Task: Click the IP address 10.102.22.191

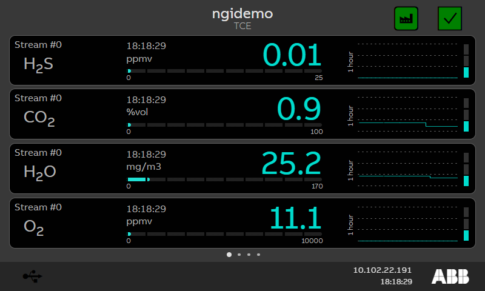Action: click(382, 270)
